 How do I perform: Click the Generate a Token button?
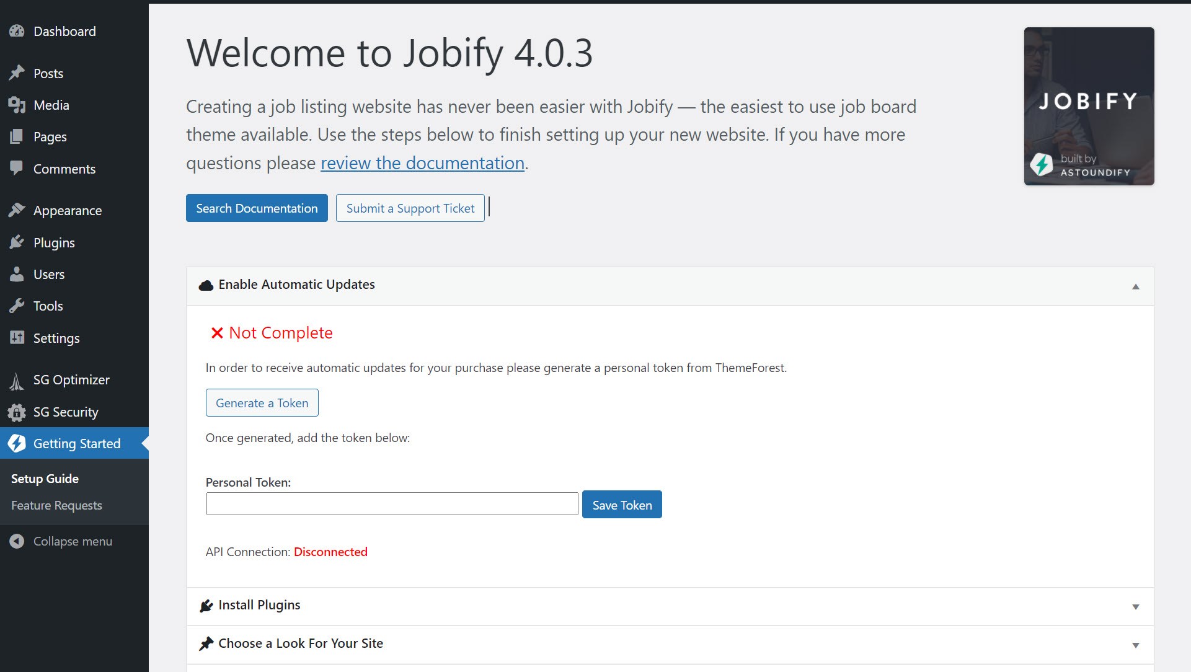[262, 403]
